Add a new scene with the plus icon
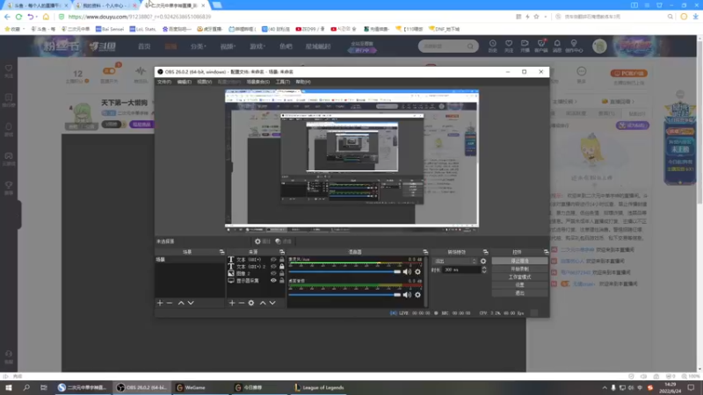Viewport: 703px width, 395px height. [x=160, y=303]
